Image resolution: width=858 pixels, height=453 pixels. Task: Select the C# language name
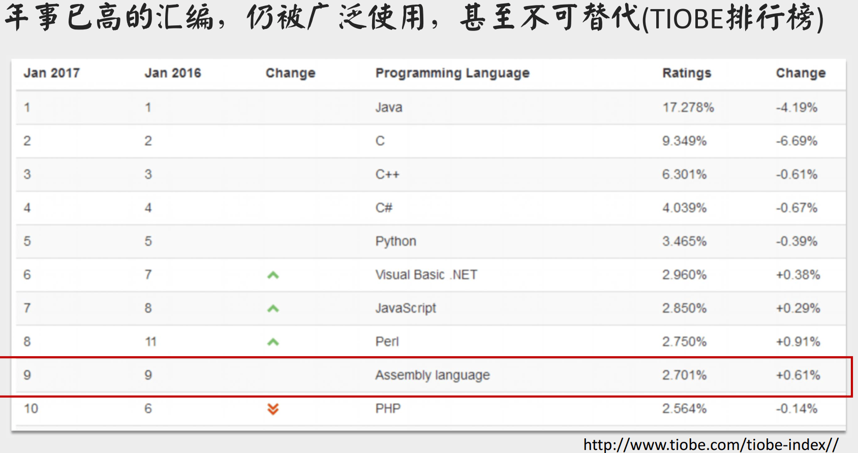pos(384,208)
